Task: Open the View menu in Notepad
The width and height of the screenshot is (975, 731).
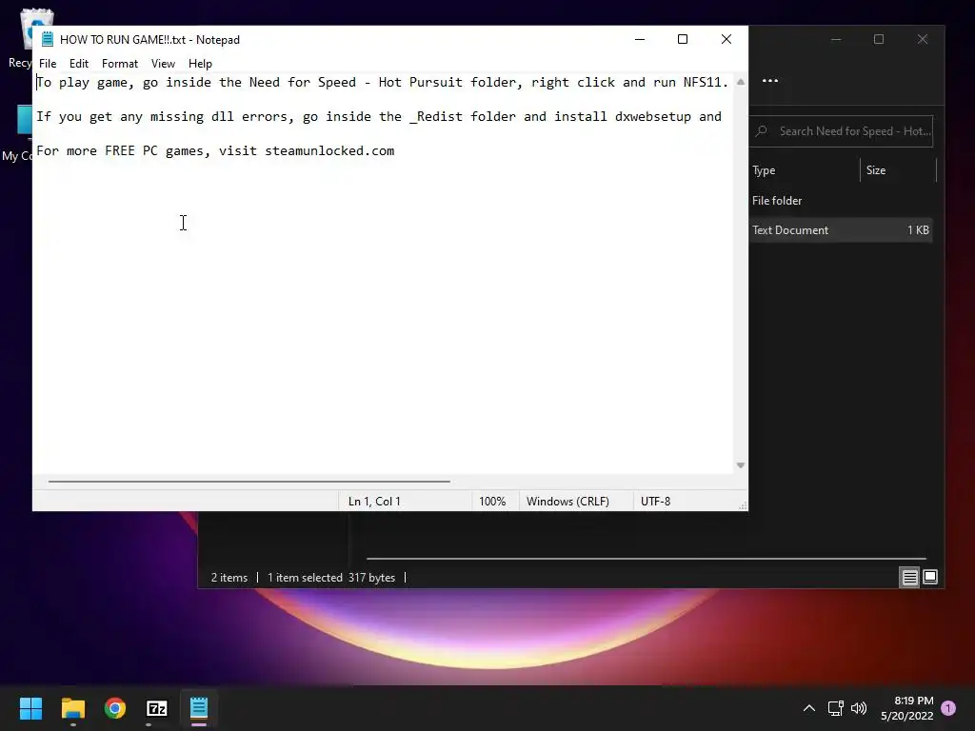Action: pyautogui.click(x=163, y=64)
